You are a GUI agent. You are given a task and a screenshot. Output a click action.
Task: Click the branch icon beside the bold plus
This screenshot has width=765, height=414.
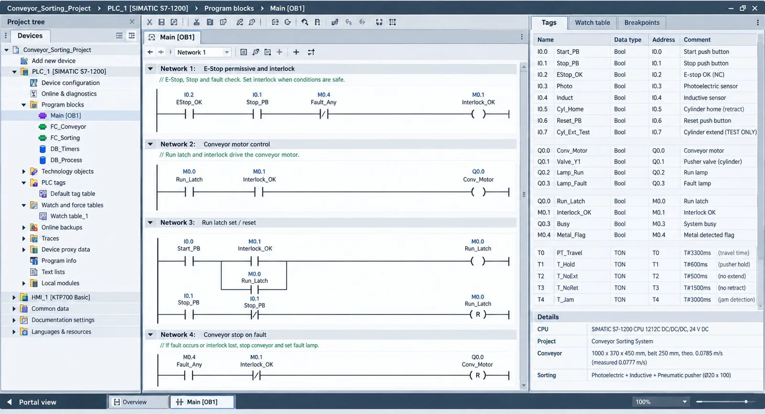tap(311, 52)
